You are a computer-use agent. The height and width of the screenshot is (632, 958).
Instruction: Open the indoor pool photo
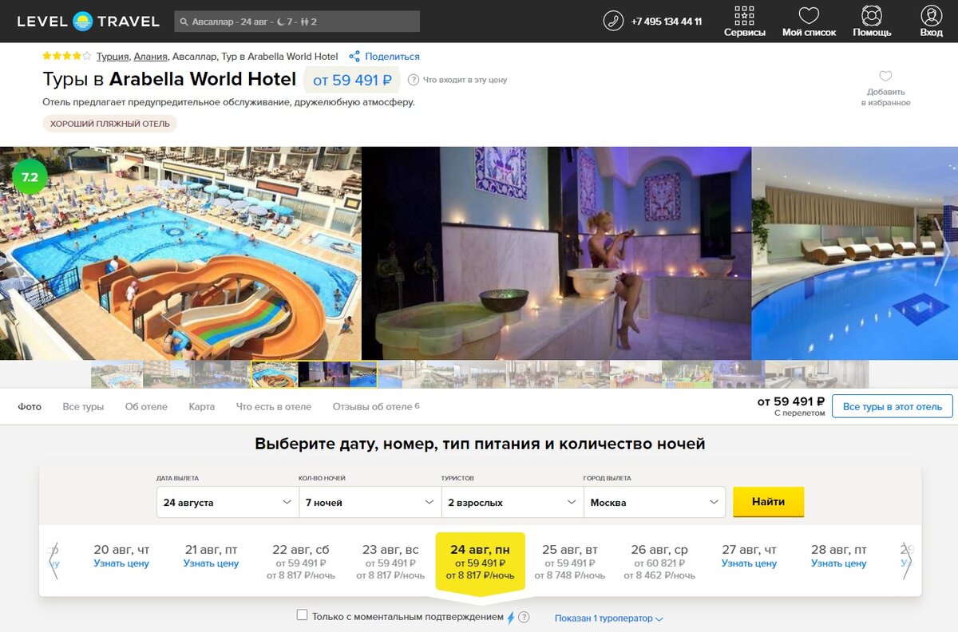(x=854, y=254)
